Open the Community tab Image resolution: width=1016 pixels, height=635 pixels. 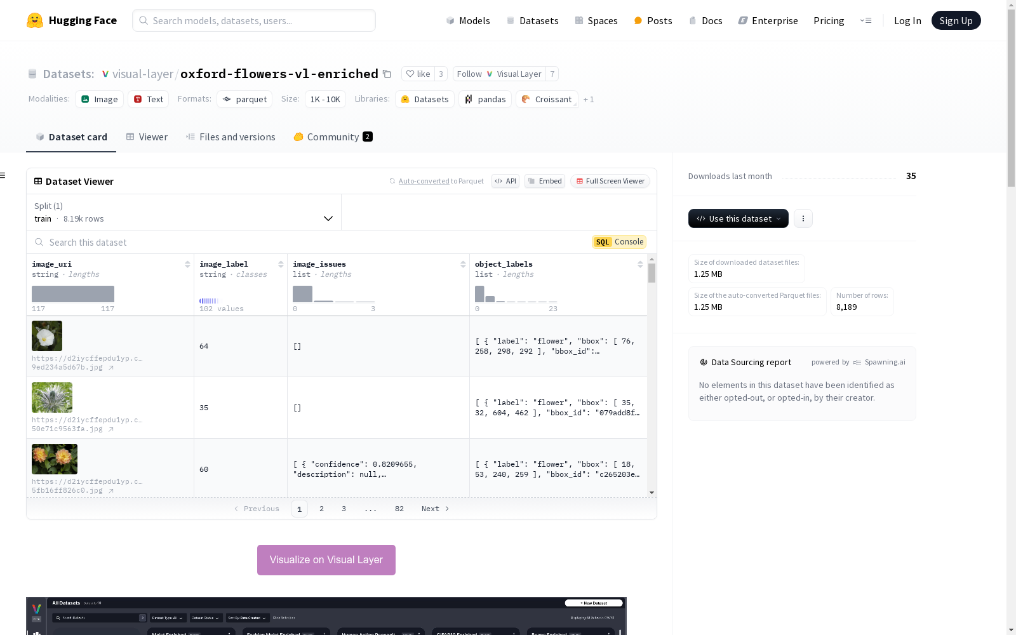333,137
